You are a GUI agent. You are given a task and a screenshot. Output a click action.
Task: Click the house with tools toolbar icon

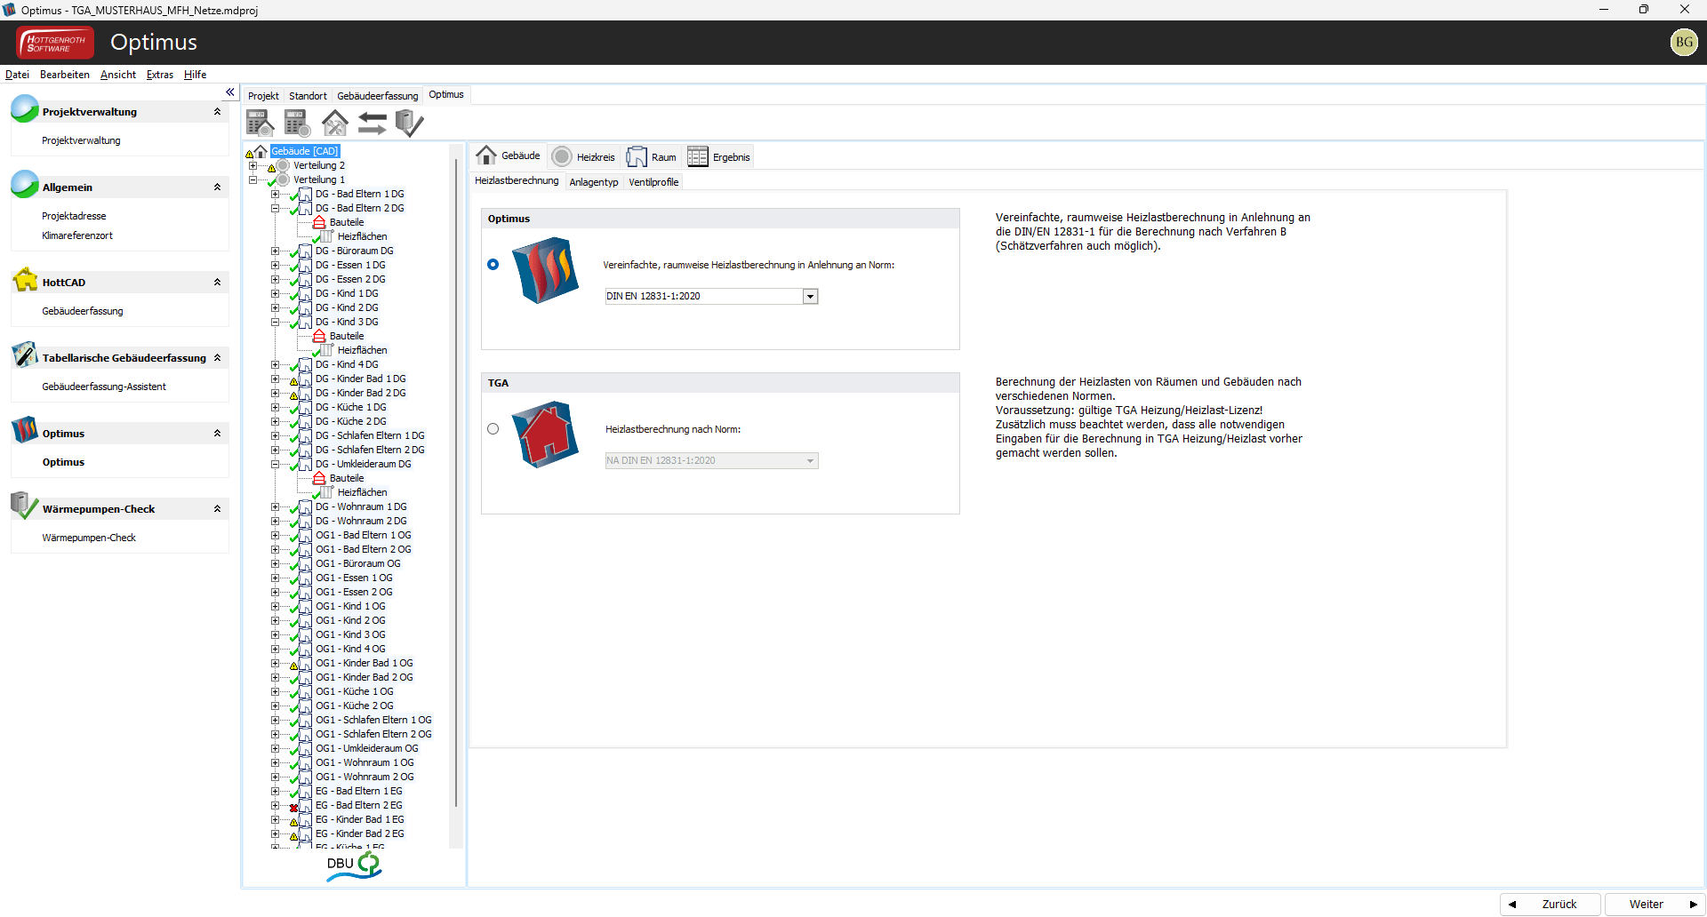tap(334, 123)
